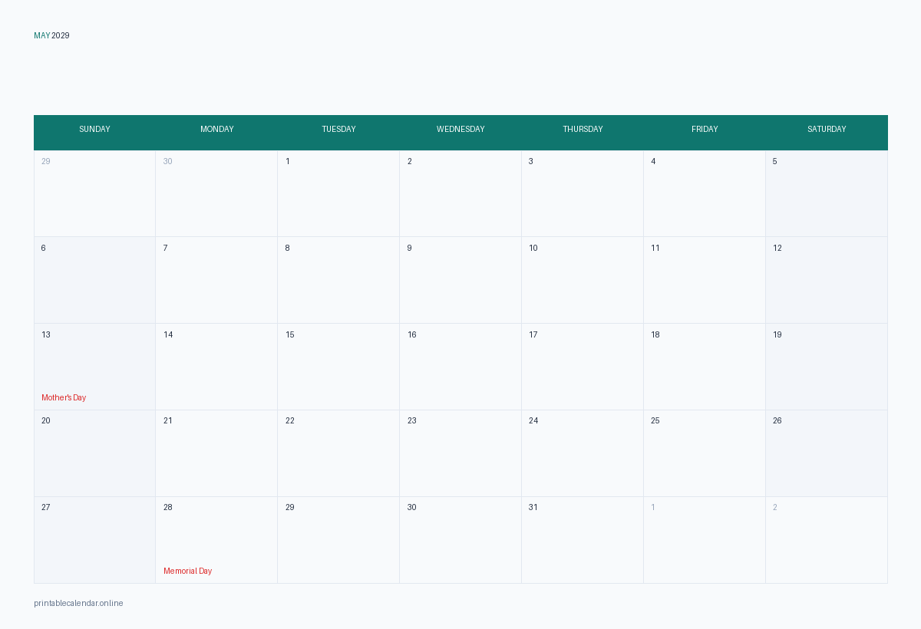The height and width of the screenshot is (629, 921).
Task: Select Wednesday May 16
Action: coord(460,367)
